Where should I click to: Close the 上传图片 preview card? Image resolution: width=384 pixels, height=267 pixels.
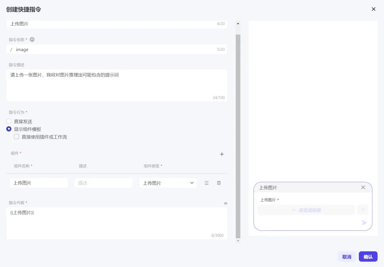[x=363, y=187]
